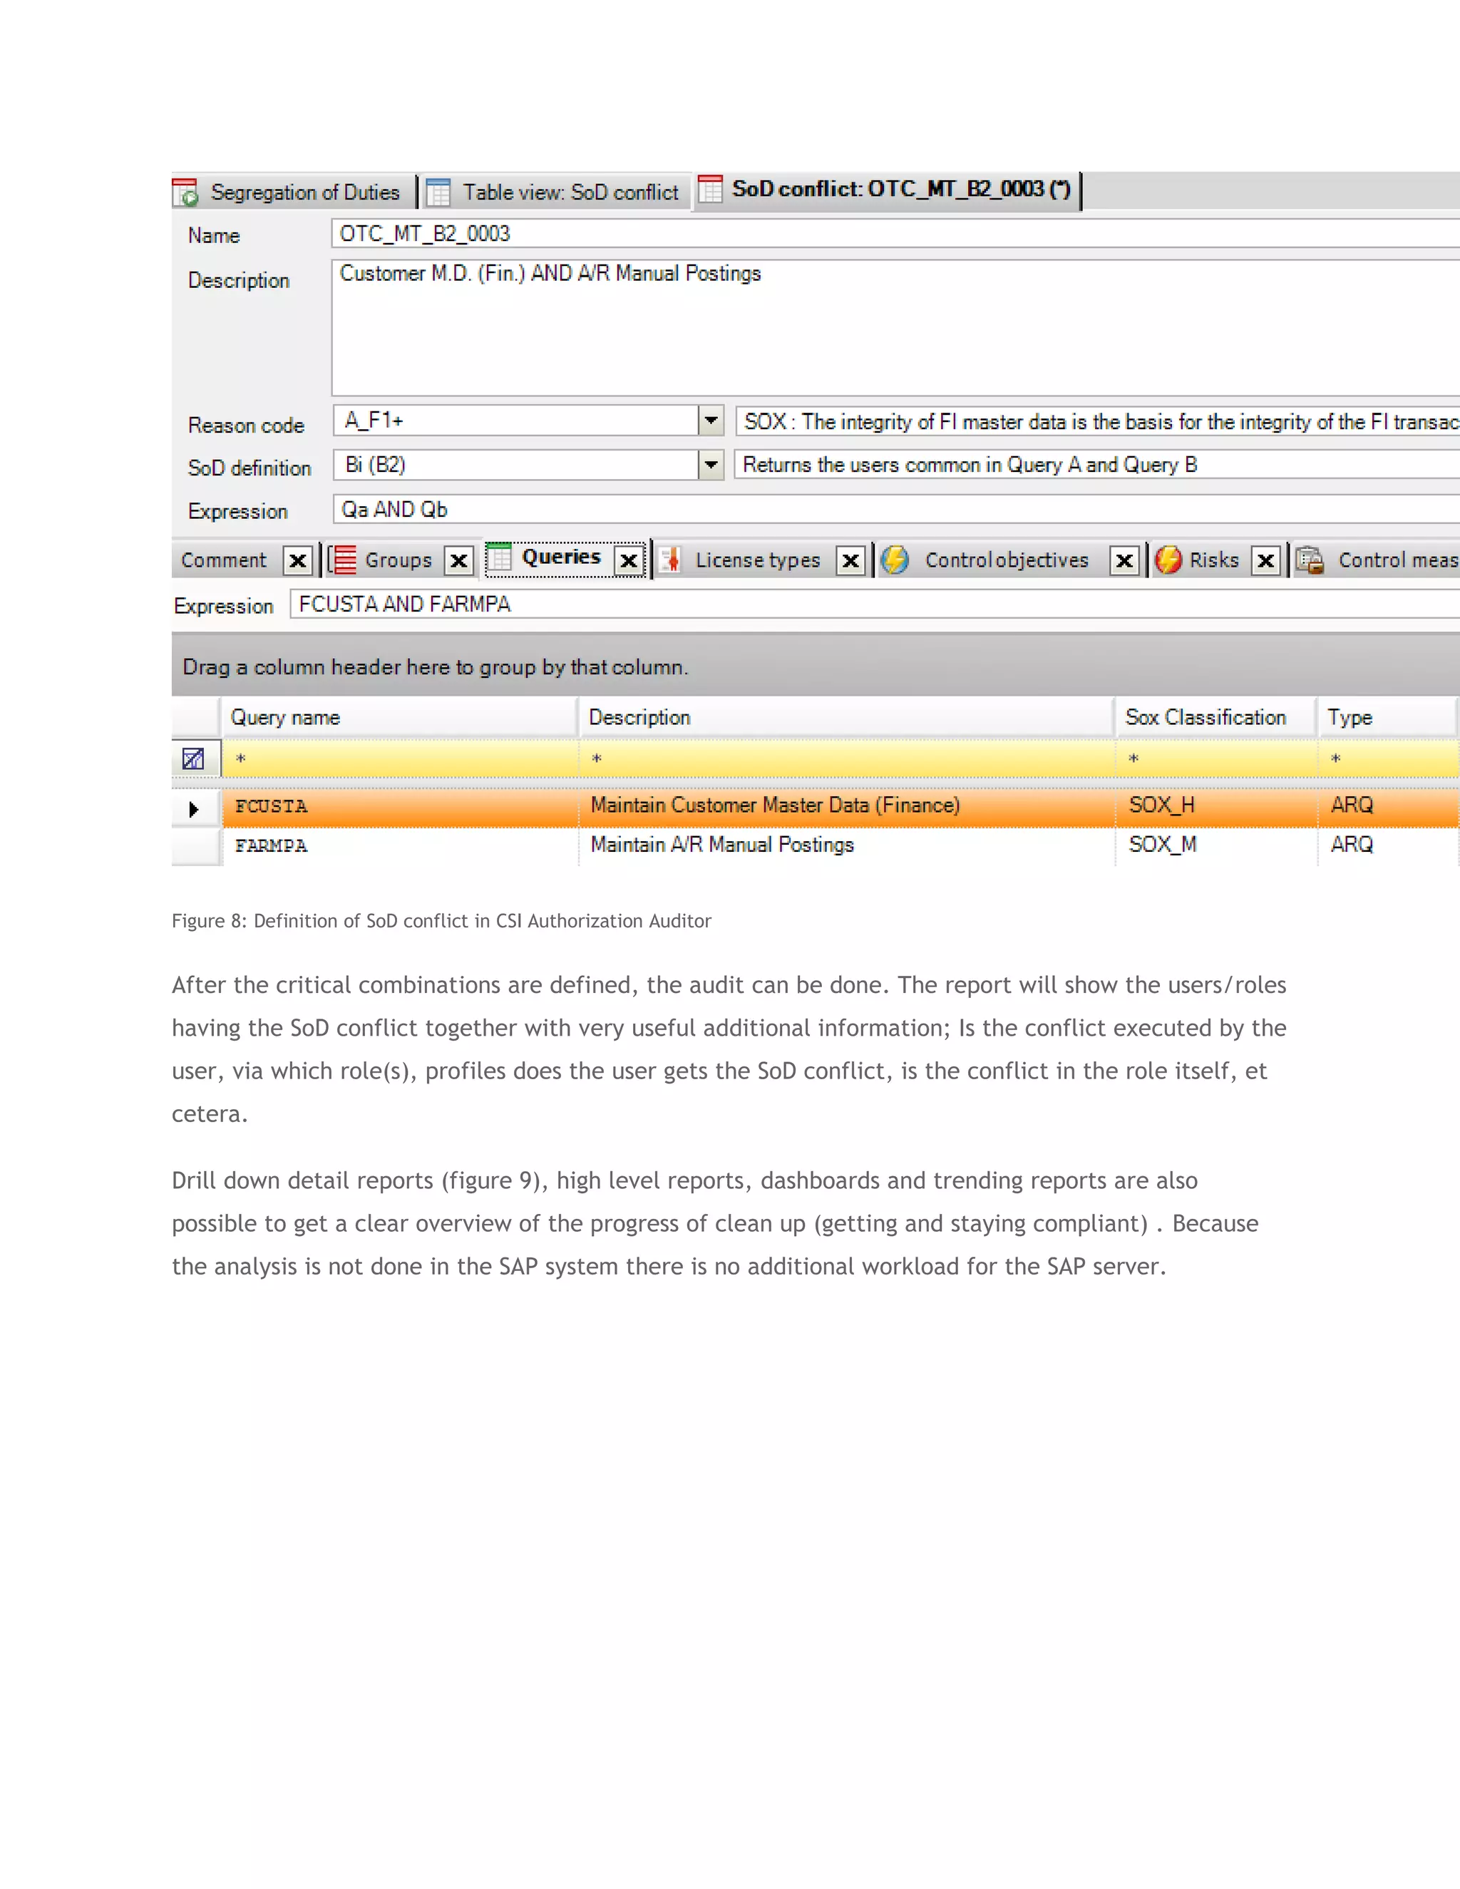The width and height of the screenshot is (1460, 1889).
Task: Click the ARQ type cell in FARMPA row
Action: [x=1388, y=846]
